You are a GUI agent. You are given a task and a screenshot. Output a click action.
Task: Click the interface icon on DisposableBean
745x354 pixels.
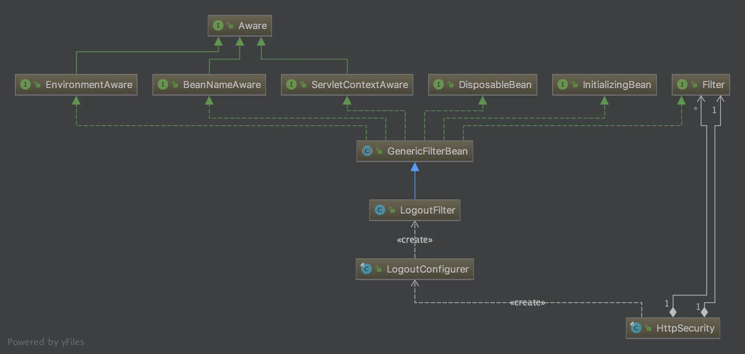click(439, 84)
